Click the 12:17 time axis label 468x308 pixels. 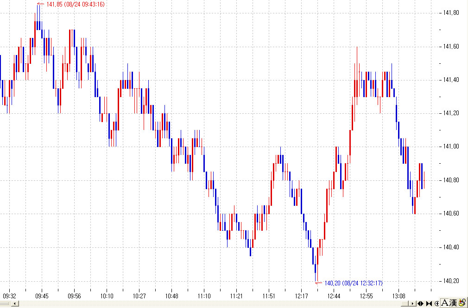click(302, 296)
